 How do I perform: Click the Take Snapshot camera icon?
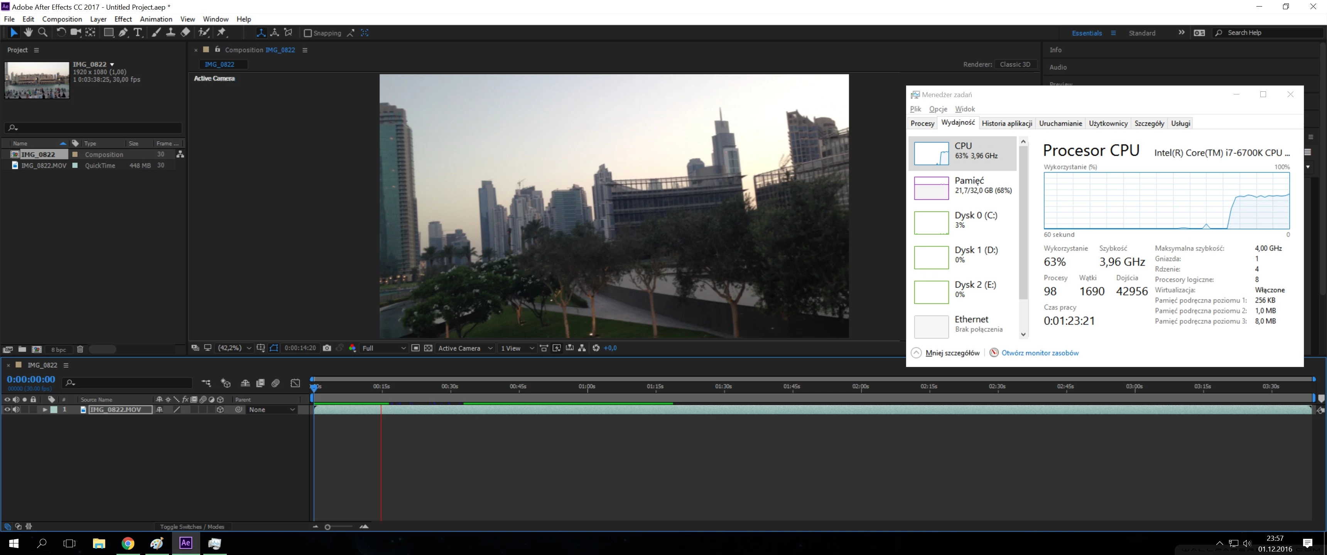327,348
